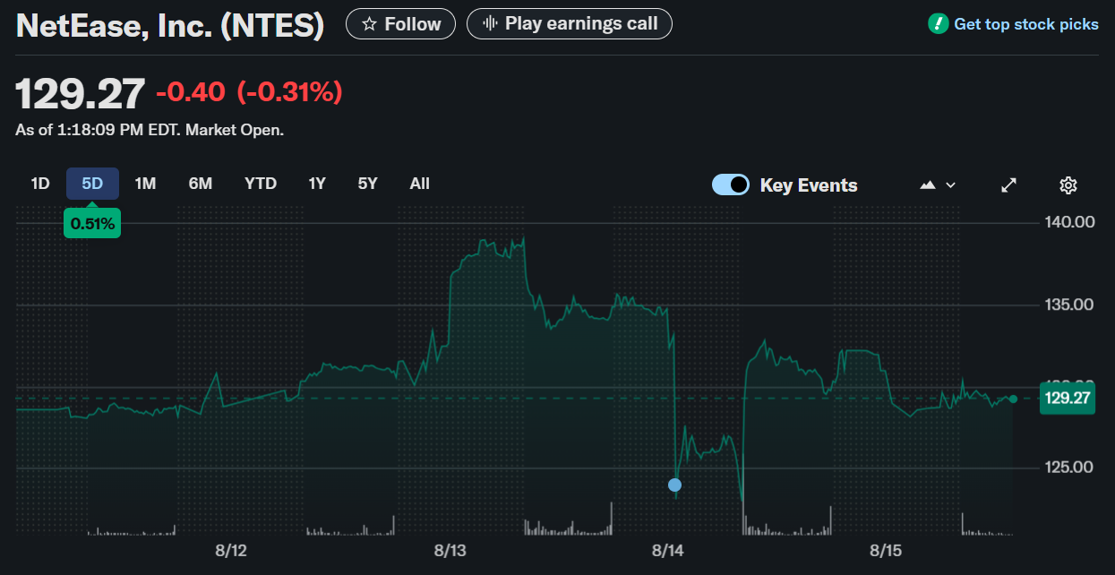The height and width of the screenshot is (575, 1115).
Task: Click the 135.00 price axis label
Action: click(x=1069, y=305)
